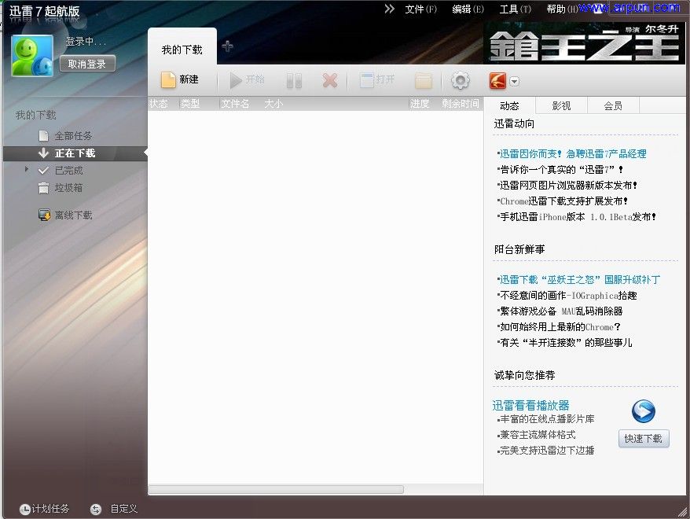Click the red X delete icon
The image size is (690, 519).
click(x=329, y=80)
